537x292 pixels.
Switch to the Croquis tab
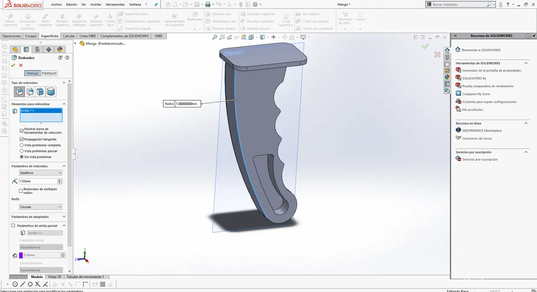[31, 36]
